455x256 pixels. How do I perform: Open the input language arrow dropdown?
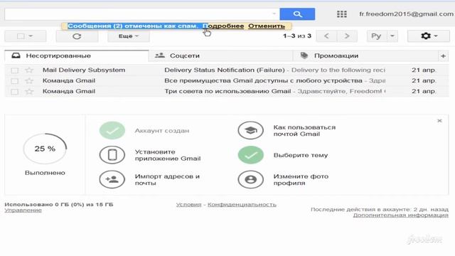click(392, 36)
